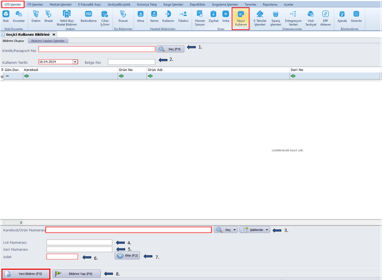Switch to the İTS İşlemleri menu tab

coord(36,4)
